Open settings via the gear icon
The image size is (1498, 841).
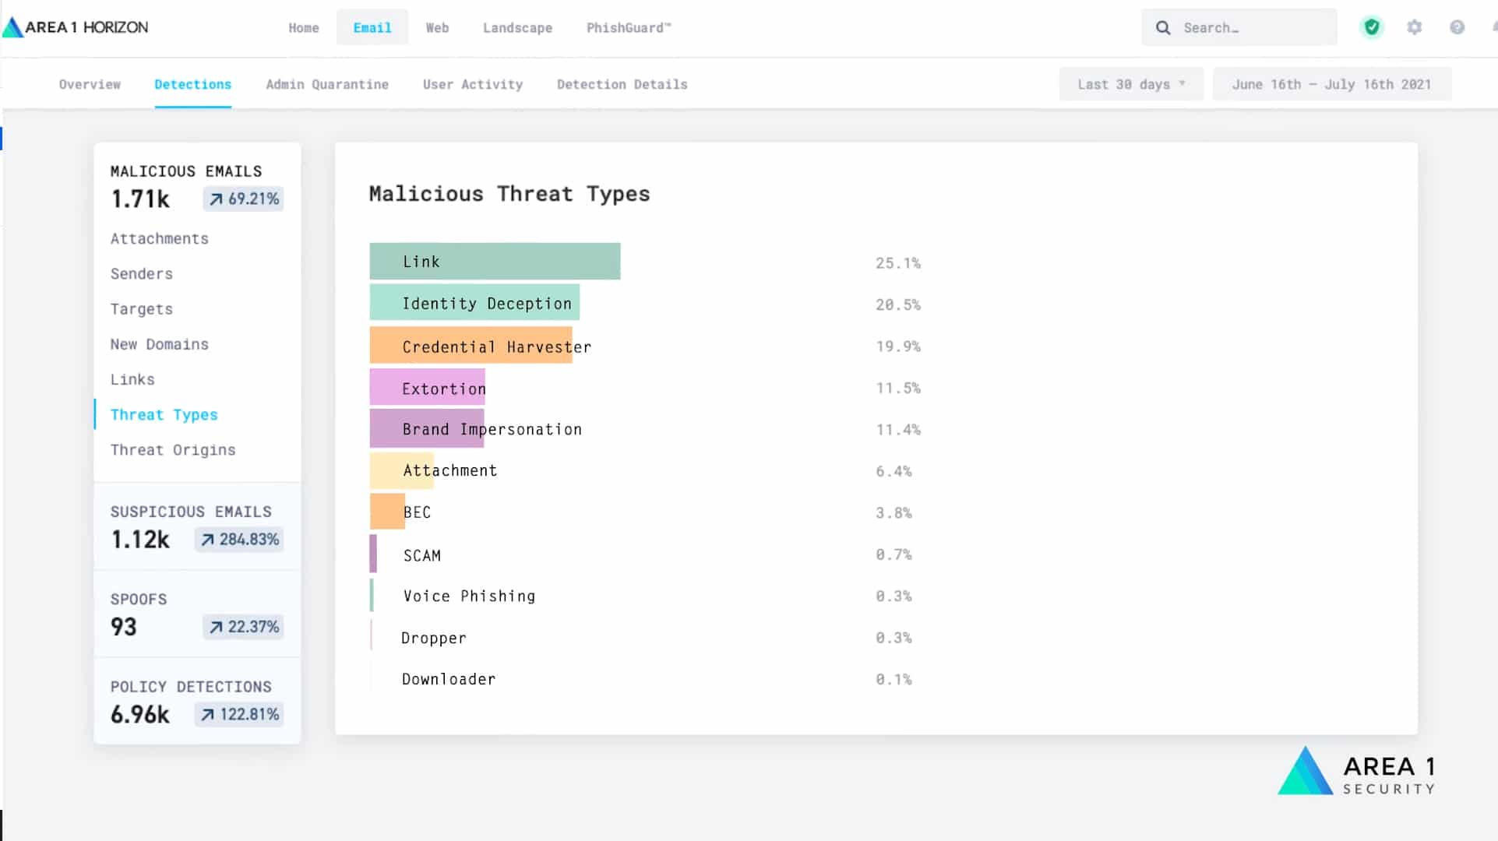(1414, 28)
